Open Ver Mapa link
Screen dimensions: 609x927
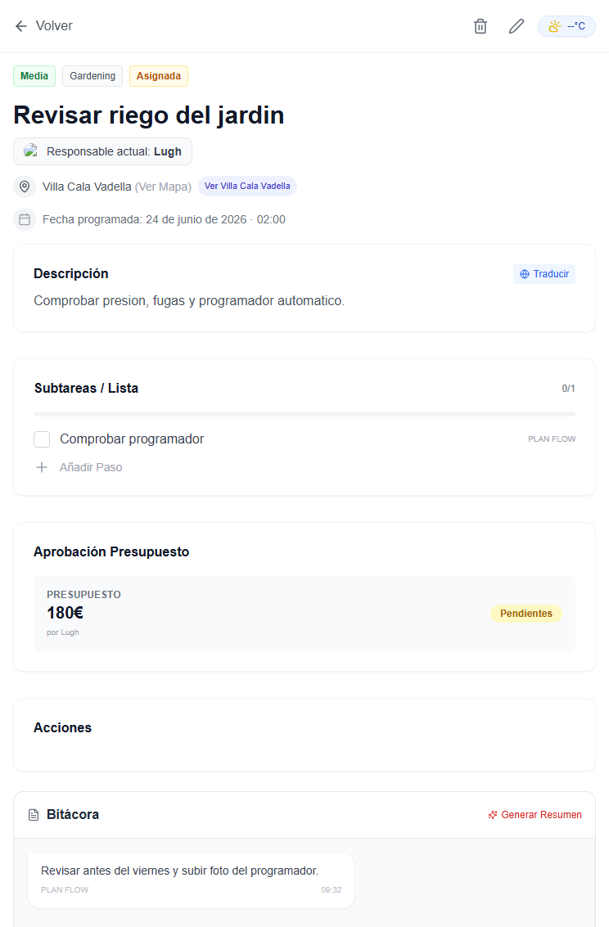pos(163,187)
